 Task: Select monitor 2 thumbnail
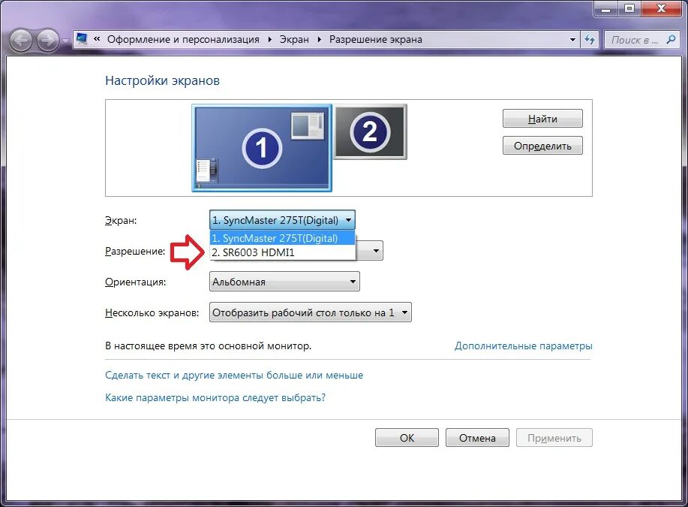[x=371, y=131]
